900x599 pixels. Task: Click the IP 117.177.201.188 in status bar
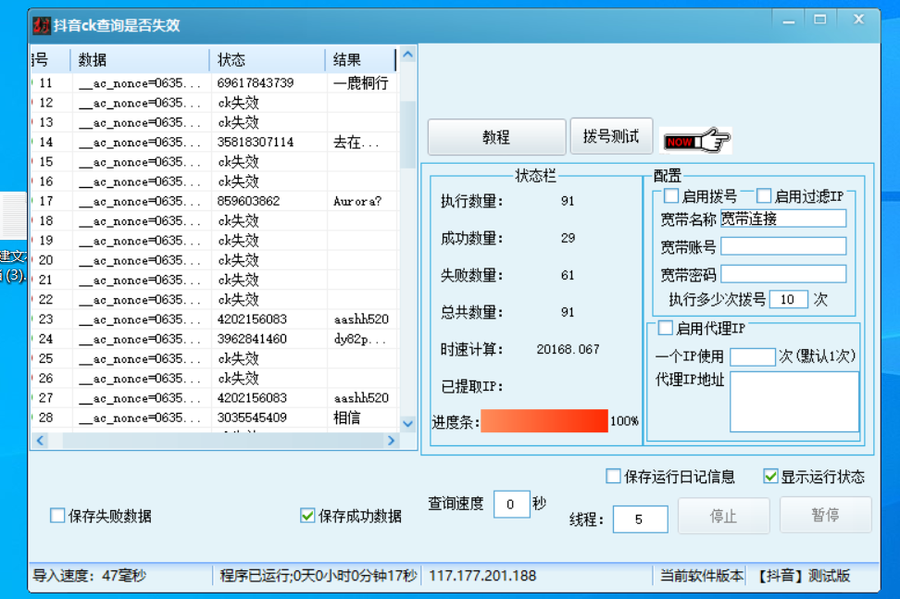482,576
